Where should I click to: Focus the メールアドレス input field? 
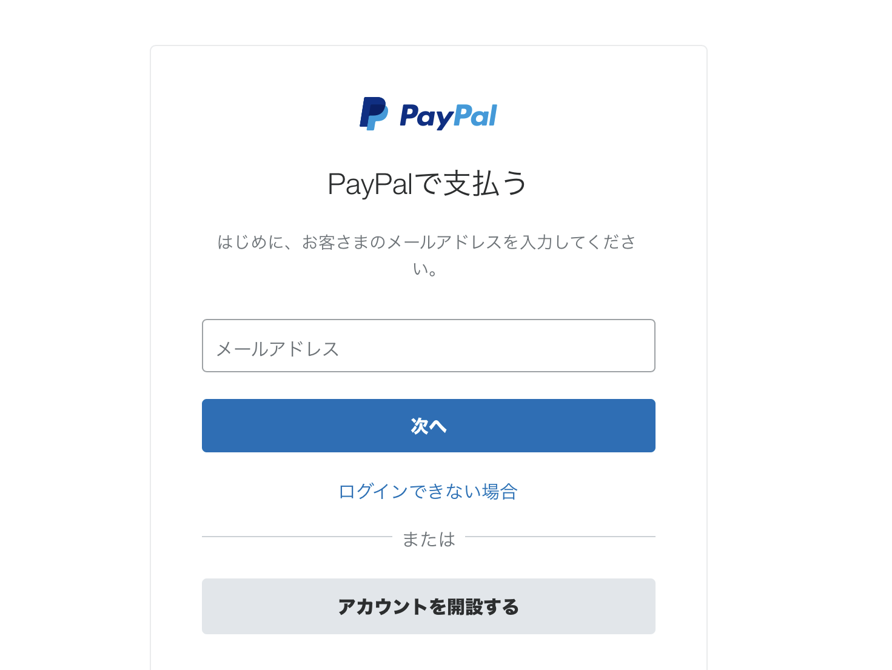[428, 346]
